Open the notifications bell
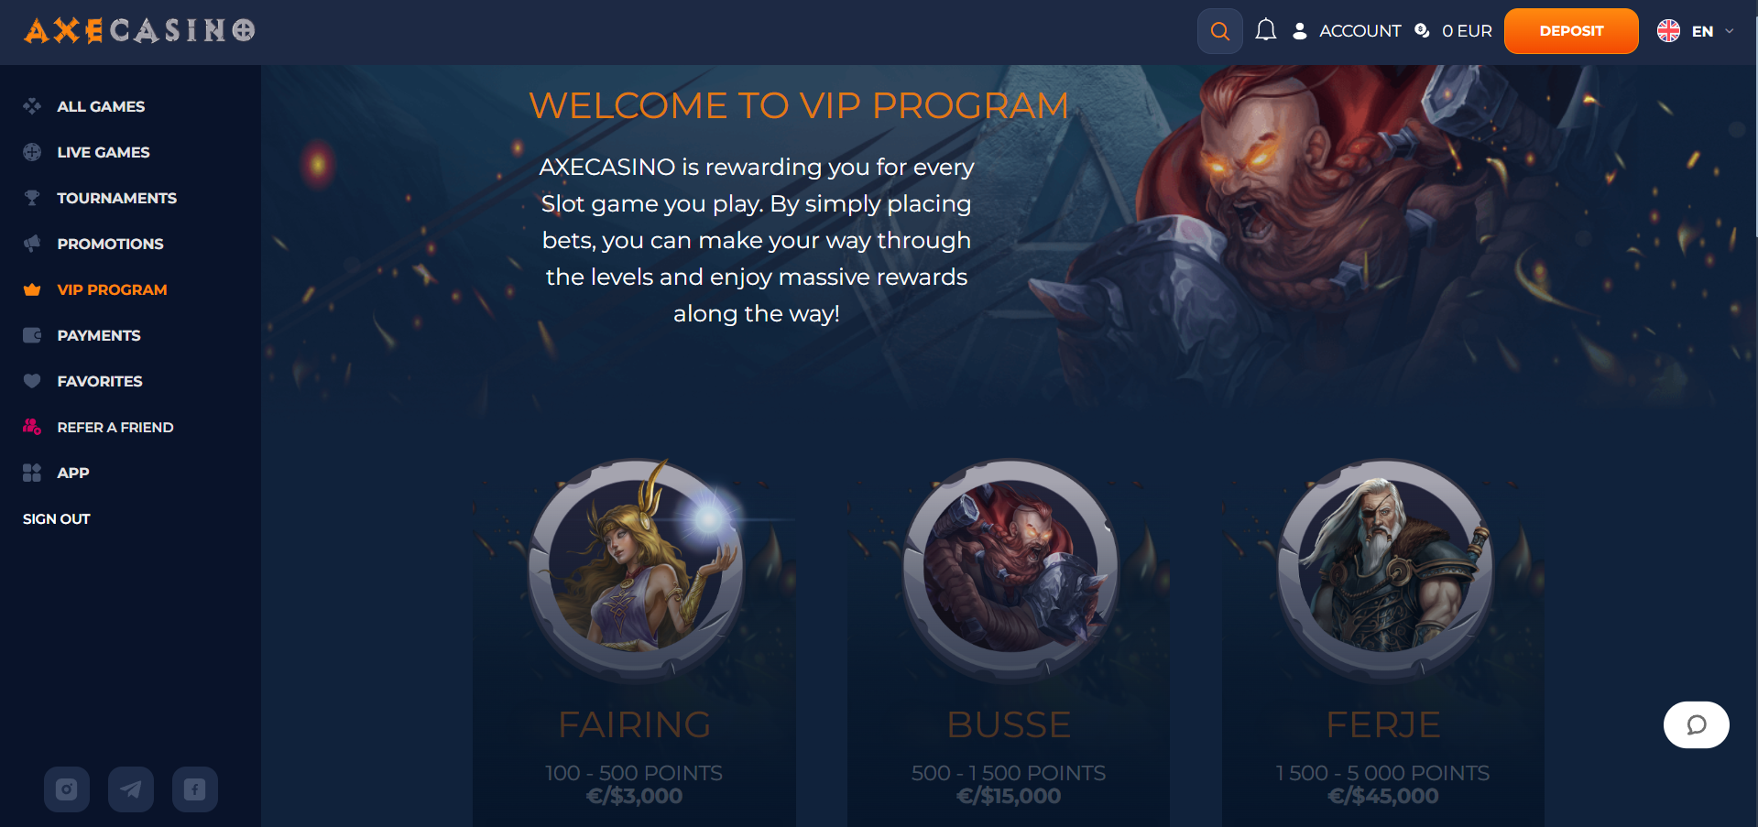The height and width of the screenshot is (827, 1758). (x=1265, y=30)
